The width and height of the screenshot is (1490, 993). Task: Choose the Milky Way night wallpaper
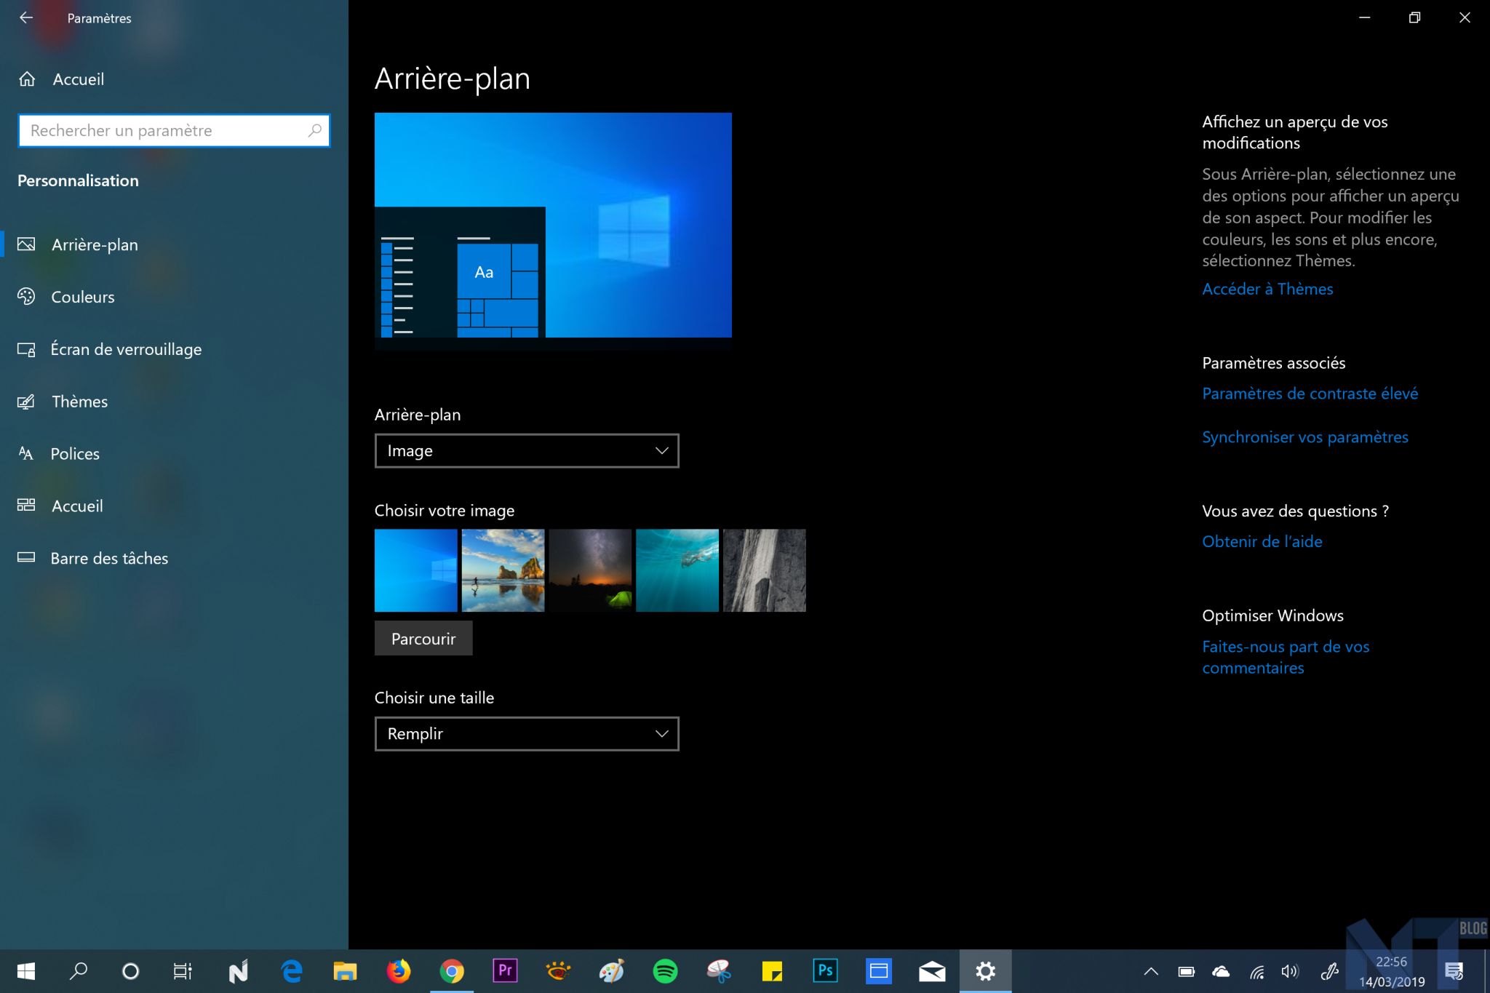point(590,570)
